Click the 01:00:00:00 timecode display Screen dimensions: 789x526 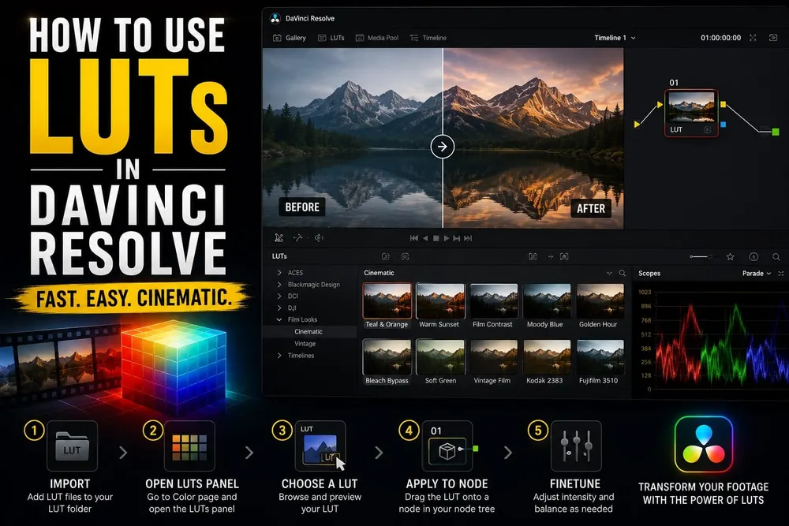[720, 38]
